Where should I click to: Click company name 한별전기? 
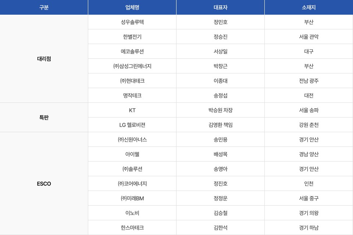coord(132,37)
